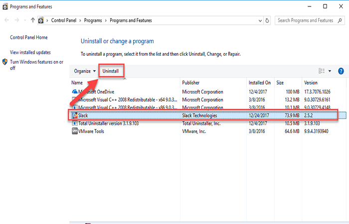Open Programs breadcrumb in address bar
This screenshot has width=349, height=224.
(x=93, y=20)
